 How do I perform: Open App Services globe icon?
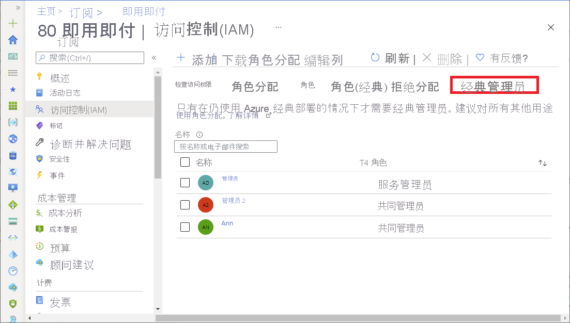13,139
